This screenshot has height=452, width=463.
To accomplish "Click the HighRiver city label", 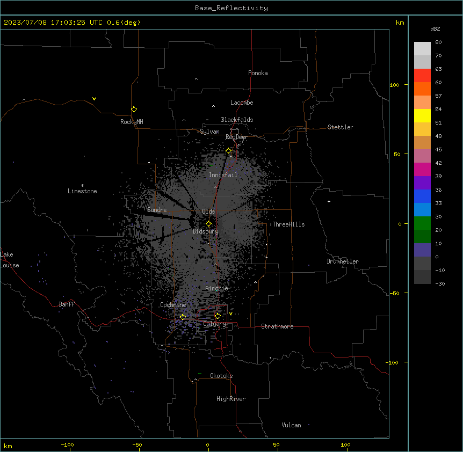I will pos(231,399).
